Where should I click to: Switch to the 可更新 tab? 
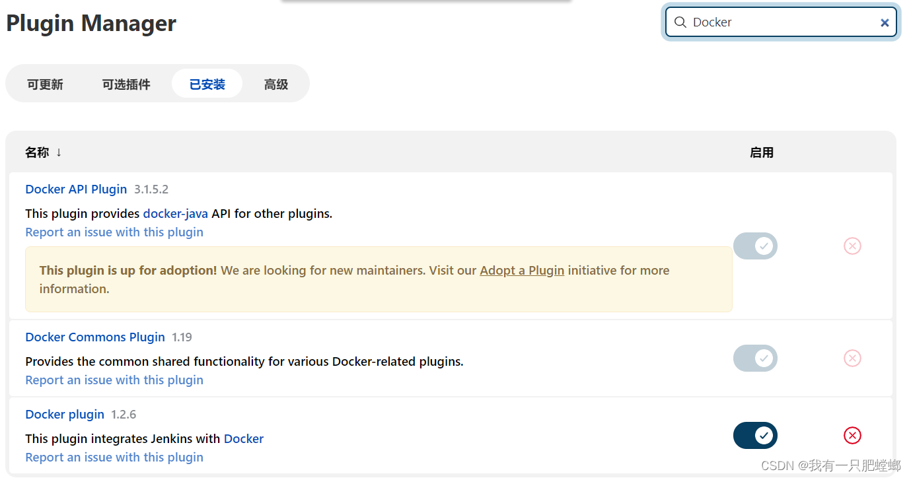[45, 85]
